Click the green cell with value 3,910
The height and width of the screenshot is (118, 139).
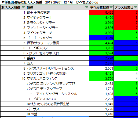point(101,22)
